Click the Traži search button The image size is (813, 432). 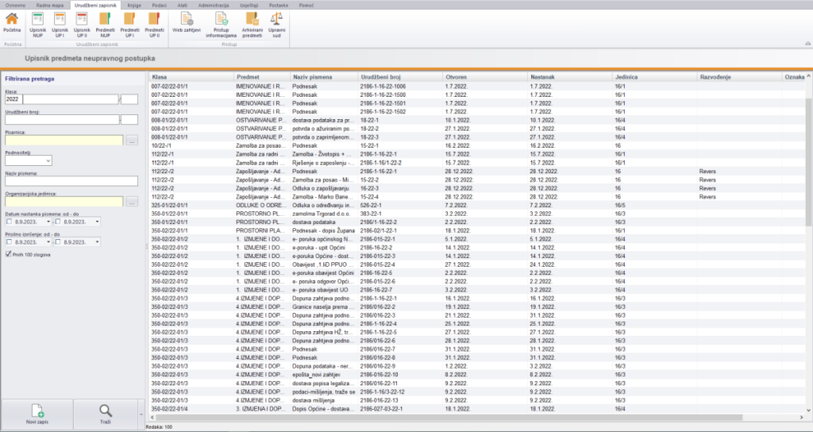point(106,415)
